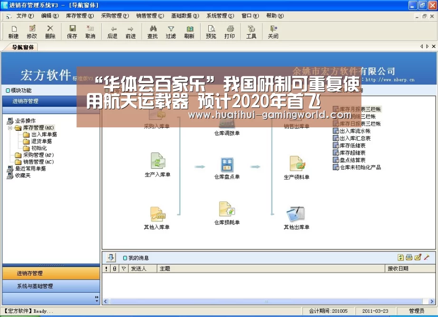Select 最近常用单据 in the tree
Image resolution: width=438 pixels, height=317 pixels.
click(30, 169)
